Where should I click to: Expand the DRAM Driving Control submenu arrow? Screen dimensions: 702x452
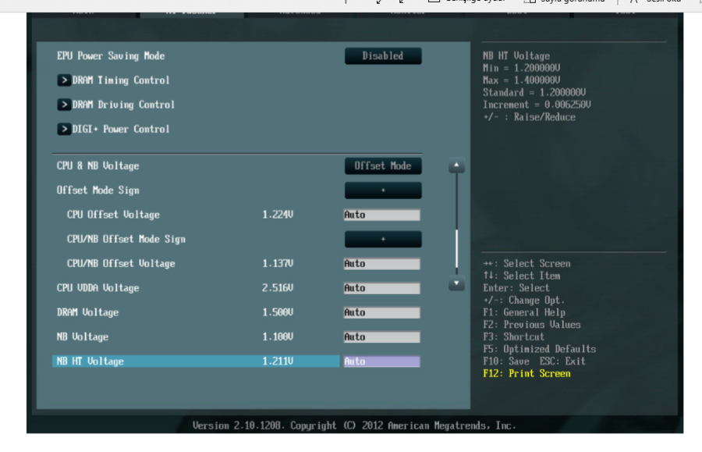64,105
